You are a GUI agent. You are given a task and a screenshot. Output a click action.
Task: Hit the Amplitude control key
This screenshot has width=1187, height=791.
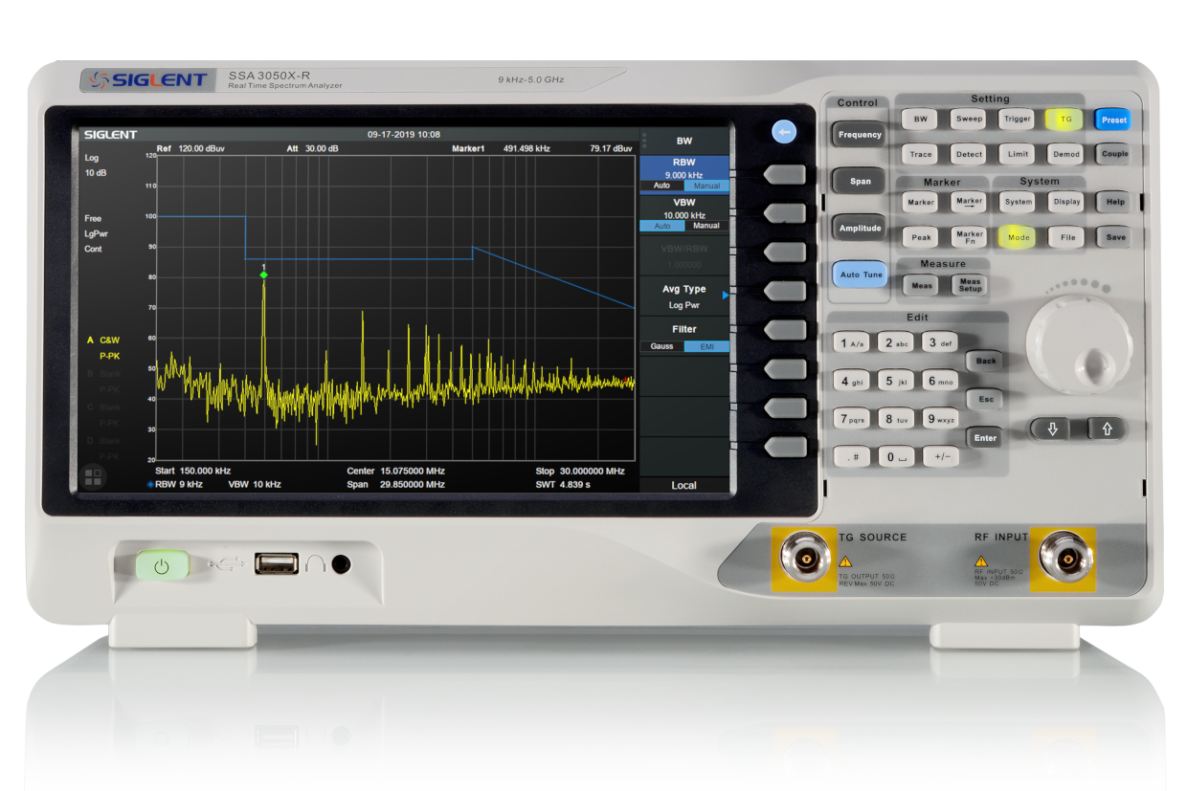[860, 229]
